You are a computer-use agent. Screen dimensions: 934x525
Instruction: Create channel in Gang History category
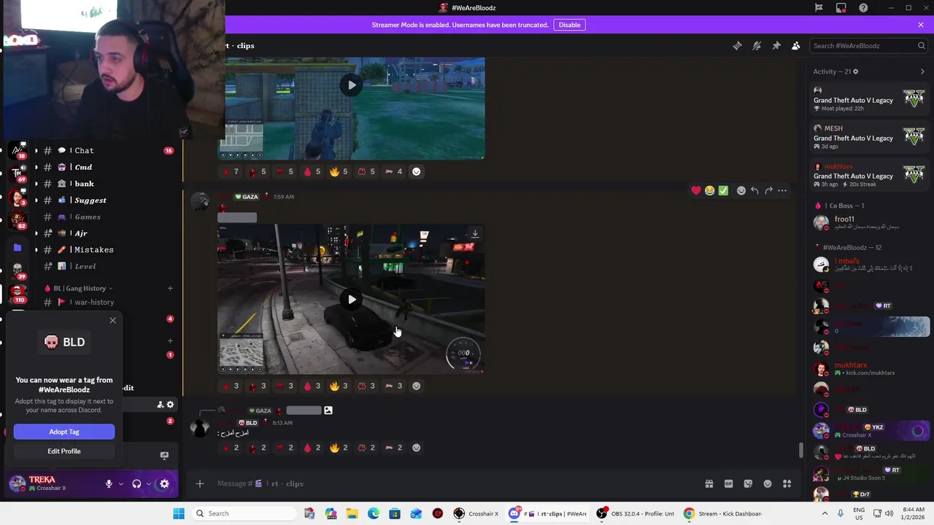(x=170, y=288)
